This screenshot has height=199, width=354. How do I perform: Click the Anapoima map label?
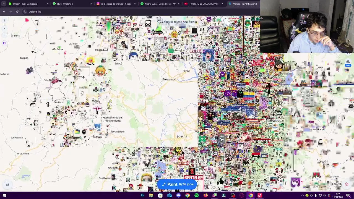pyautogui.click(x=23, y=153)
